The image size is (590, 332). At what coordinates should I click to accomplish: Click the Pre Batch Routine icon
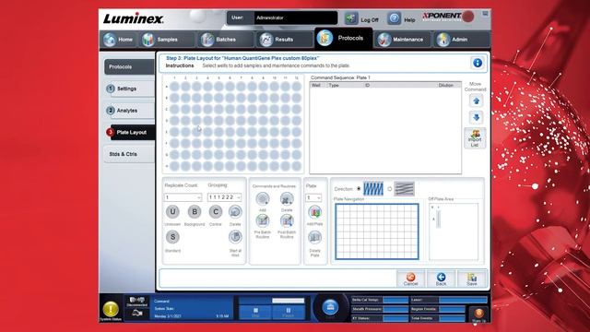coord(262,221)
